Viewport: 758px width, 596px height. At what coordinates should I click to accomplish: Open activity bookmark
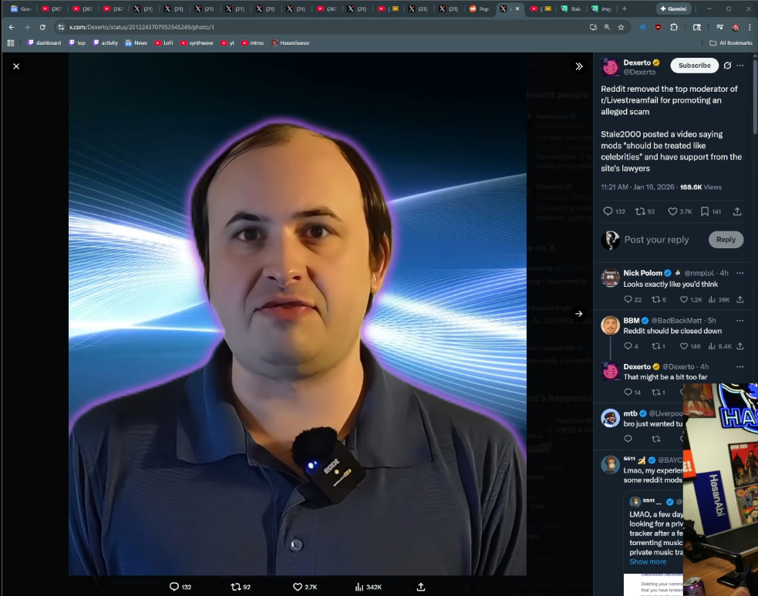[106, 43]
